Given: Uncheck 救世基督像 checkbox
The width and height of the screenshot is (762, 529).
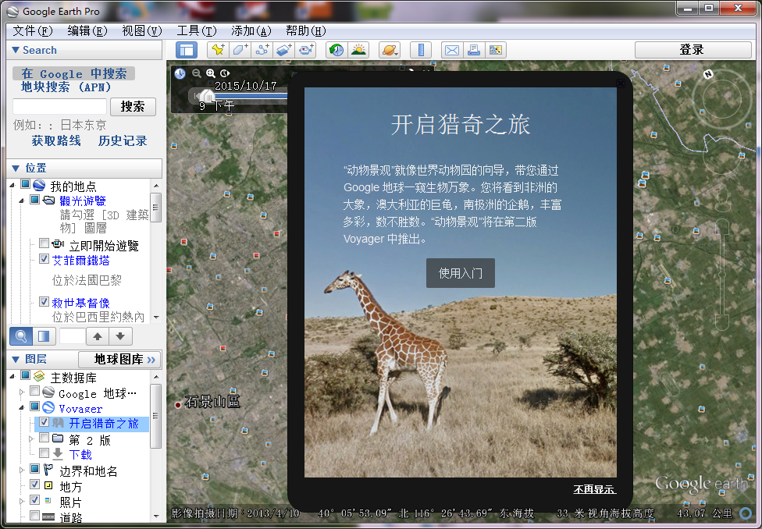Looking at the screenshot, I should [45, 302].
